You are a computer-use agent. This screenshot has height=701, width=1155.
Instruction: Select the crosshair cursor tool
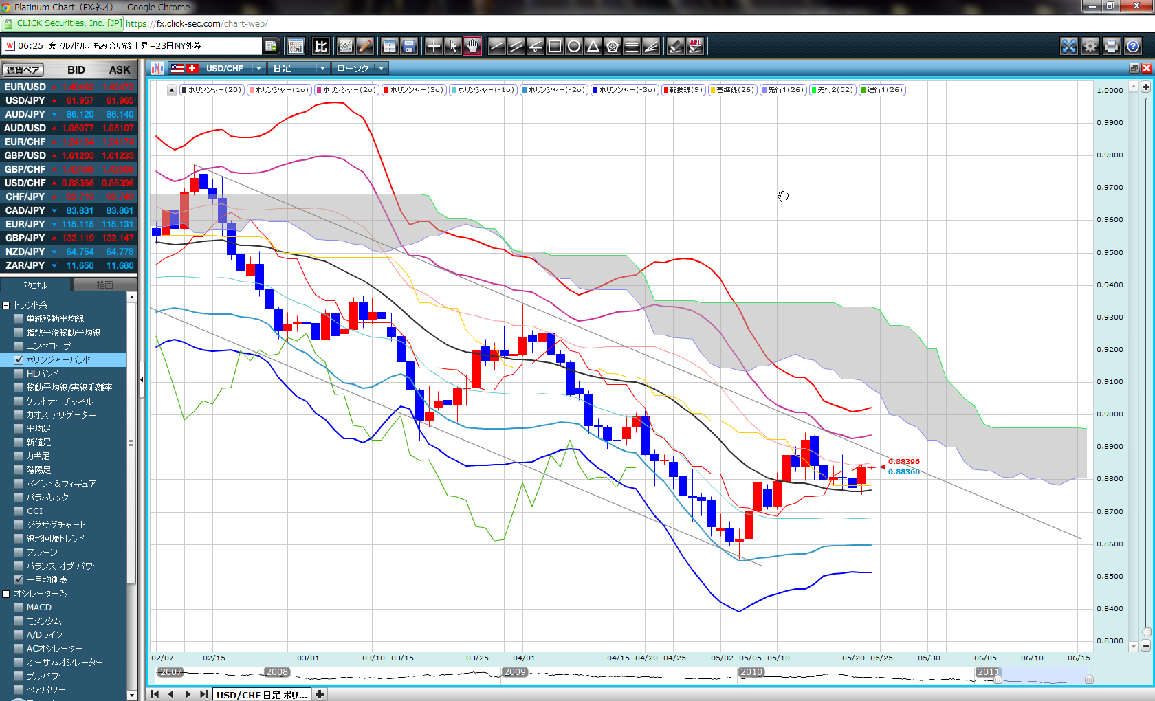(433, 46)
